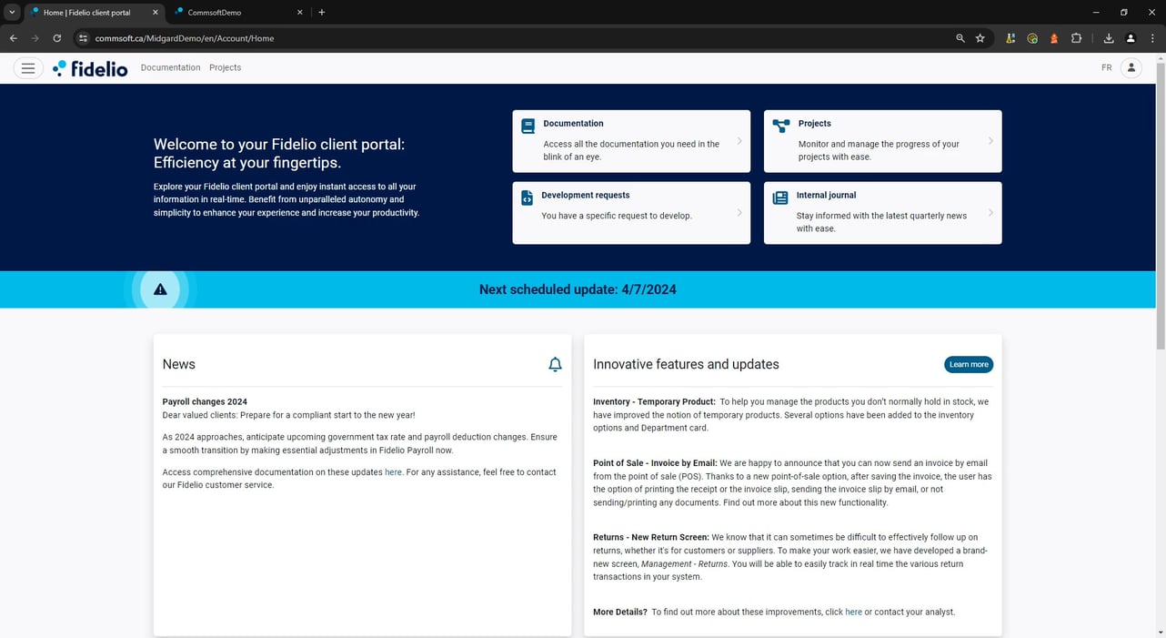Open Projects in the top navigation
The image size is (1166, 638).
coord(225,68)
